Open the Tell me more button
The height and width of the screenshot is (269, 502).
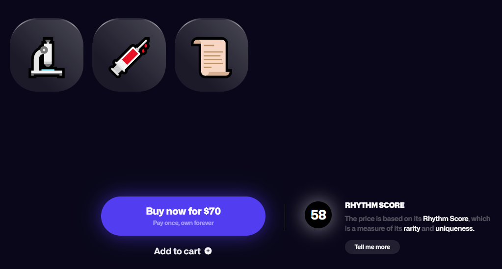[x=372, y=247]
